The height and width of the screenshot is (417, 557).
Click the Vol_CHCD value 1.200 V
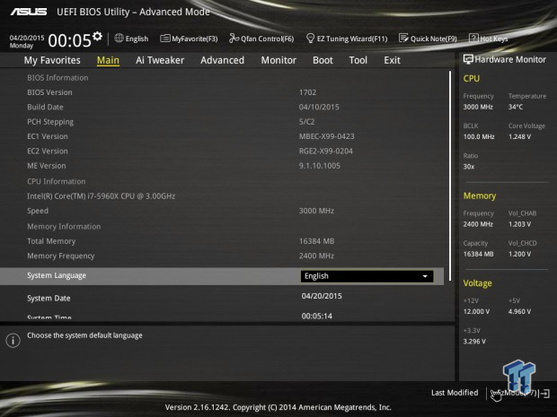[519, 254]
